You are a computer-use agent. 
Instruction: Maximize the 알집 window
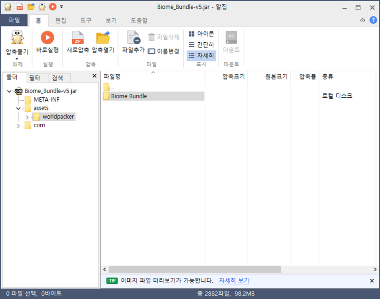point(358,8)
